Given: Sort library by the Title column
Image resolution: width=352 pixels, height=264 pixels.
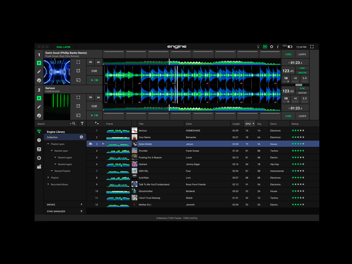Looking at the screenshot, I should pos(161,124).
